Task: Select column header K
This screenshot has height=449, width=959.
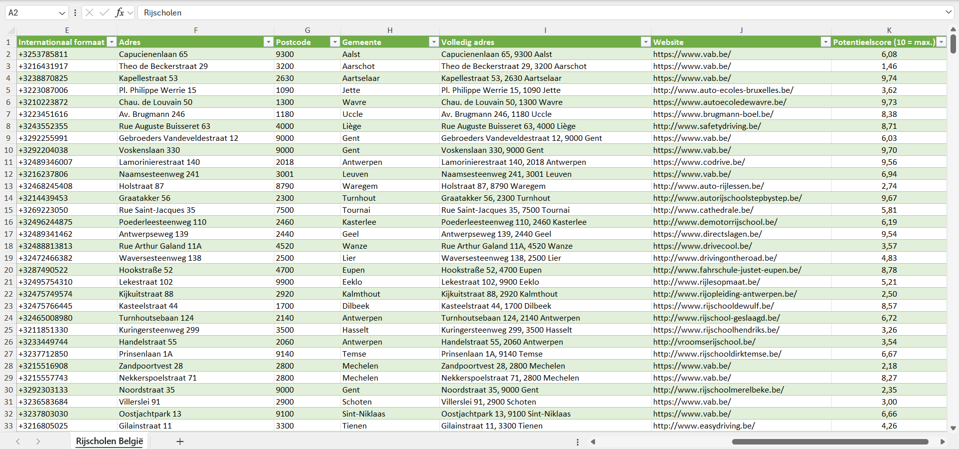Action: (x=889, y=30)
